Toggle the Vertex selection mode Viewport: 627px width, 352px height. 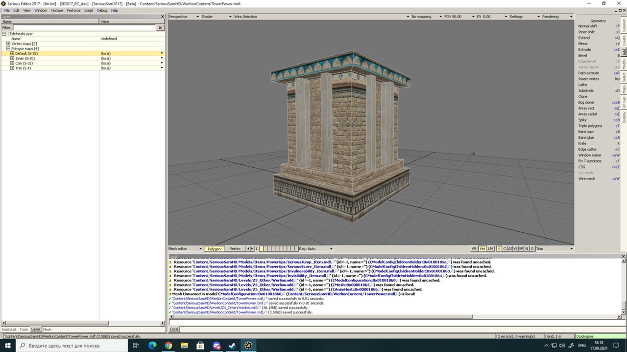click(x=235, y=249)
